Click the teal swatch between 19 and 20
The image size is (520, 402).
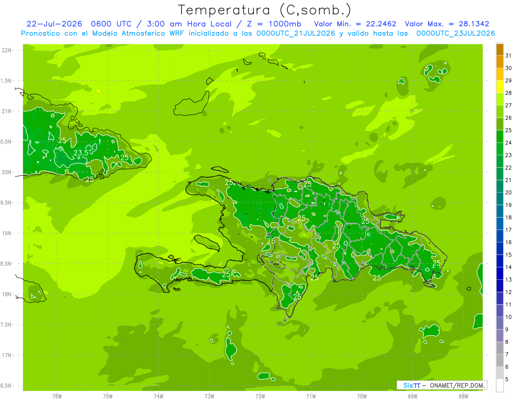(500, 199)
